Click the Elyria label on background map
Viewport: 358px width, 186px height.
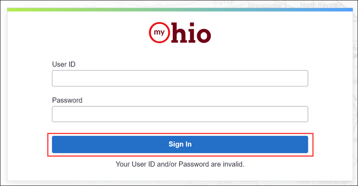pyautogui.click(x=223, y=2)
